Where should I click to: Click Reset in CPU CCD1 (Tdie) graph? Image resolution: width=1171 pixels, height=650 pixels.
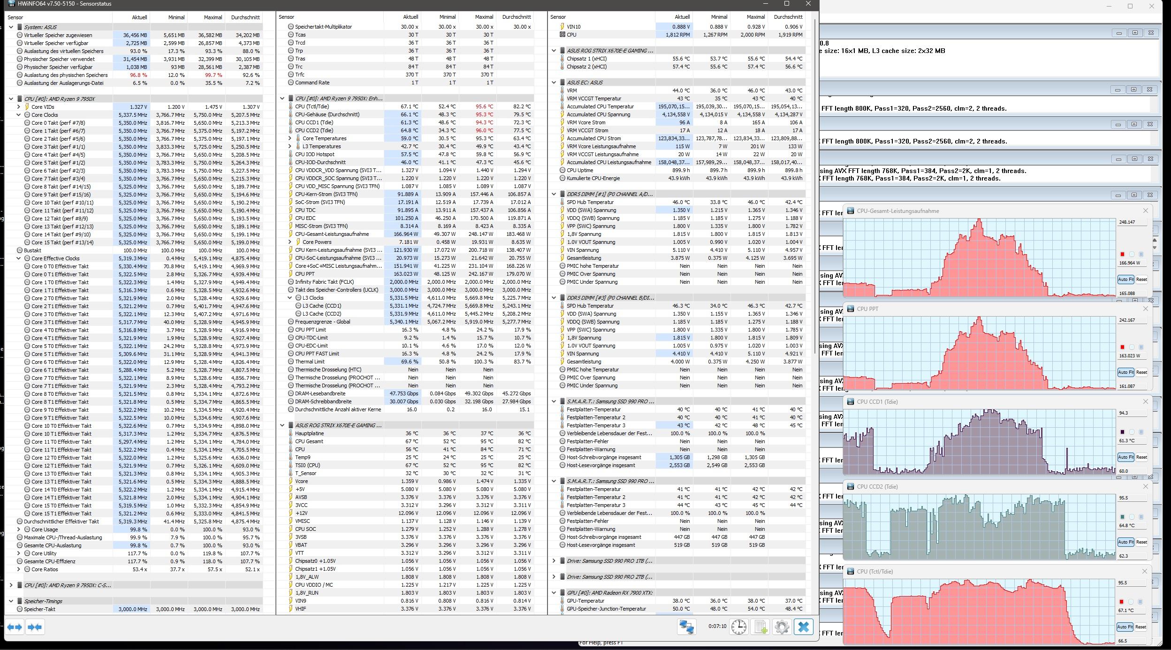1141,457
